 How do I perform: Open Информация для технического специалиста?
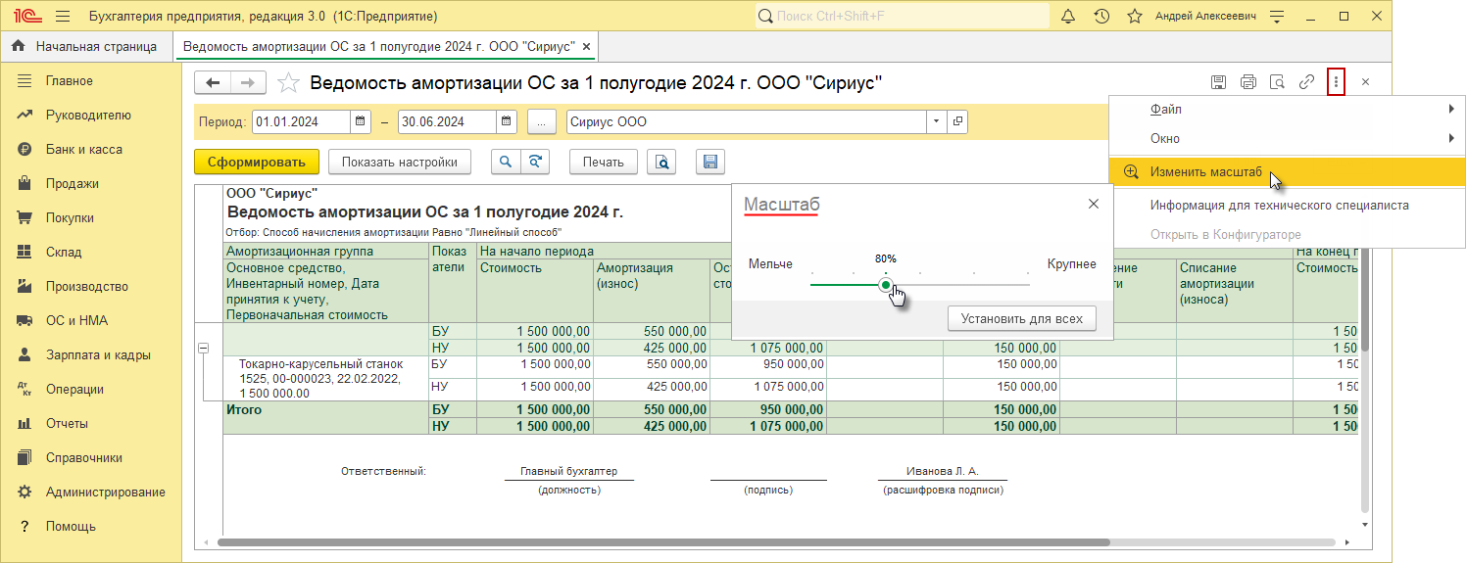[1288, 206]
